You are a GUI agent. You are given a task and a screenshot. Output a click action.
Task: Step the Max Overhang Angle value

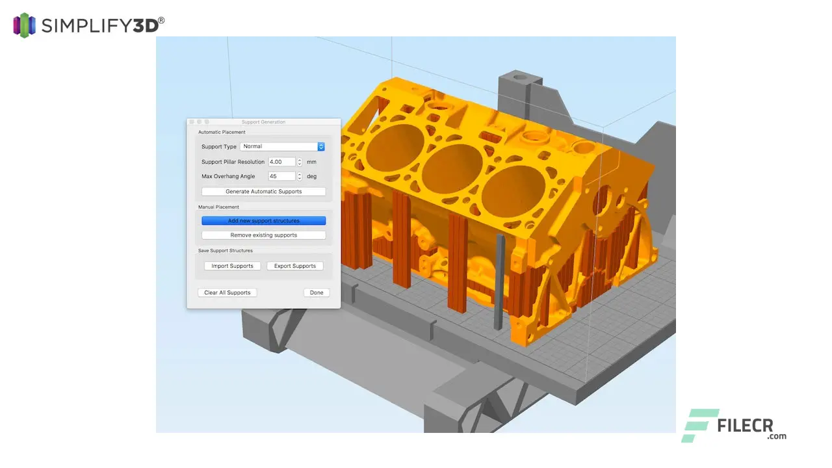tap(300, 176)
